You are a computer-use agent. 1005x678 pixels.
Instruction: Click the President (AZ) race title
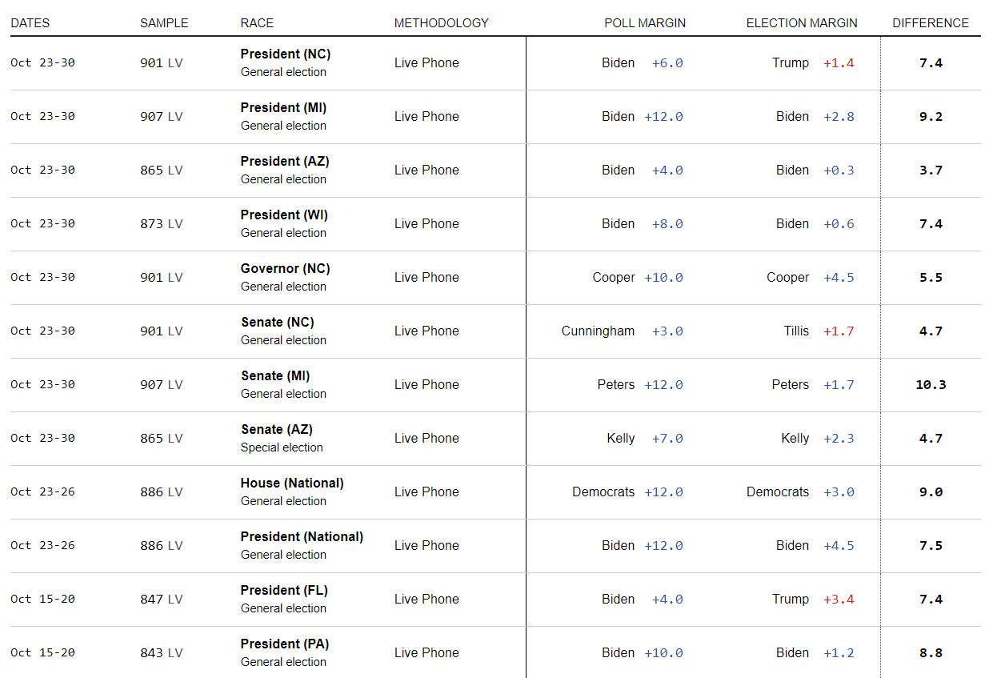284,162
